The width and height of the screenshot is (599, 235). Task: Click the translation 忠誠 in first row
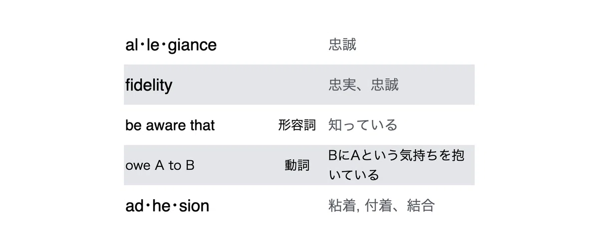(342, 45)
